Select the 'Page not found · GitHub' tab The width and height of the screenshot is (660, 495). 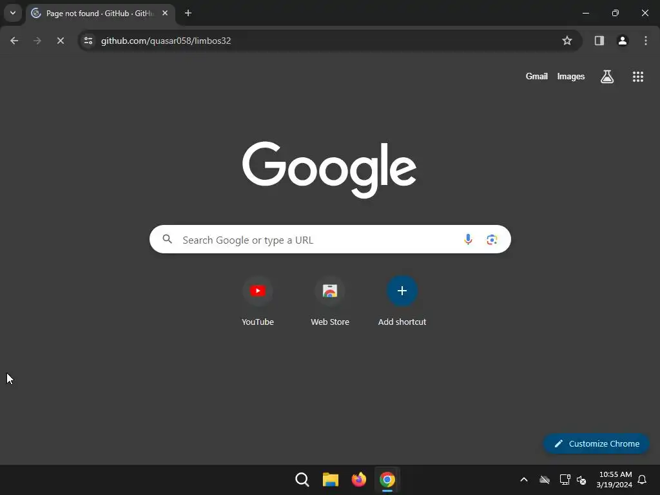100,14
